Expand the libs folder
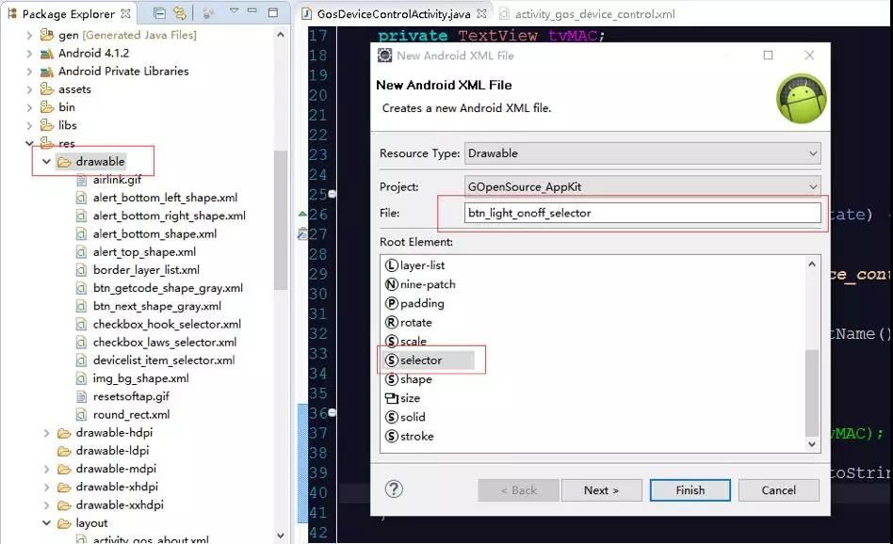 (29, 126)
